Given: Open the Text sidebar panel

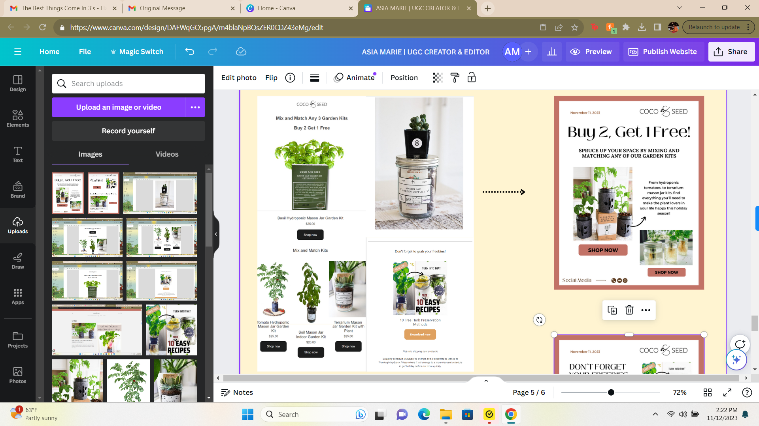Looking at the screenshot, I should [18, 154].
